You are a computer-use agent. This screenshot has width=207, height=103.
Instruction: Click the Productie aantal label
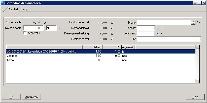pyautogui.click(x=79, y=22)
